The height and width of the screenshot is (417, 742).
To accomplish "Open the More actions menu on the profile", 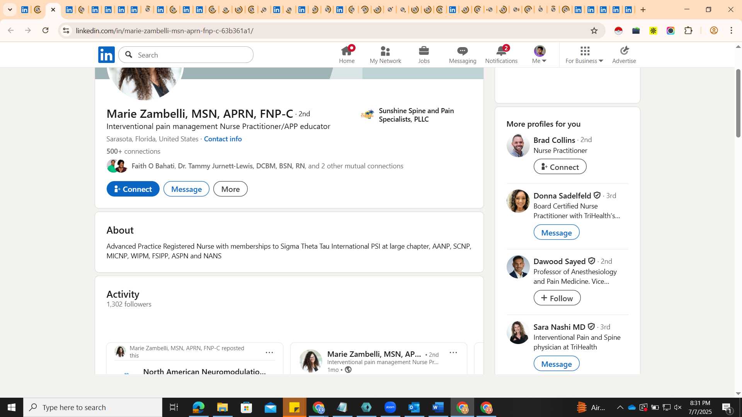I will [230, 189].
